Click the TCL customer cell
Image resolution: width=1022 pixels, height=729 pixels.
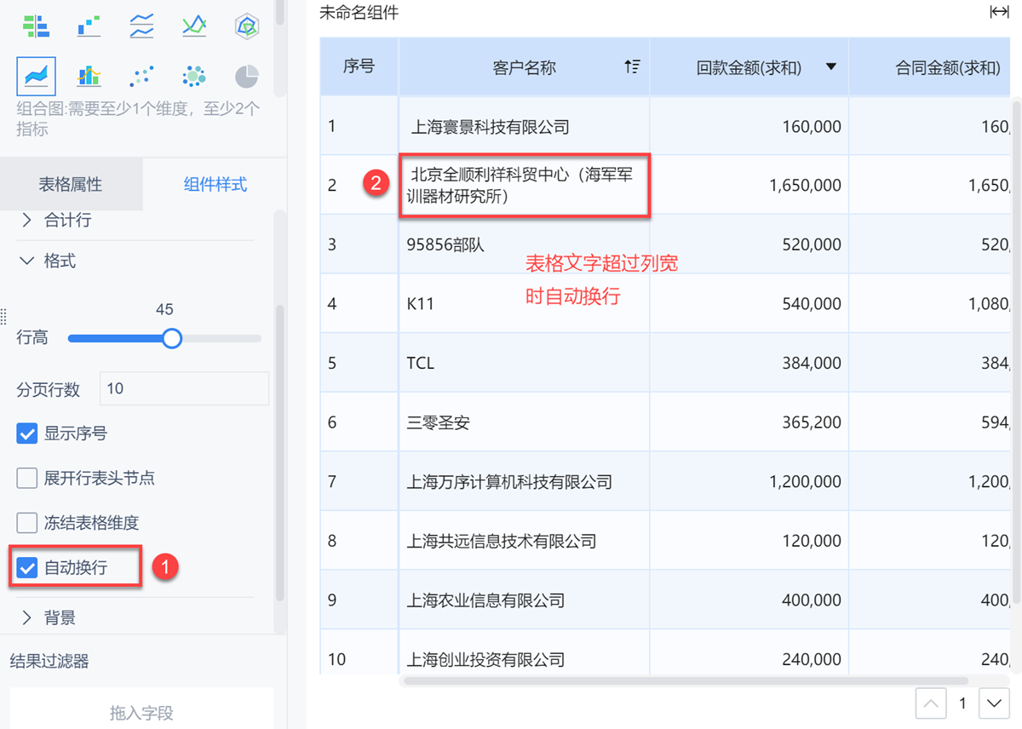524,363
